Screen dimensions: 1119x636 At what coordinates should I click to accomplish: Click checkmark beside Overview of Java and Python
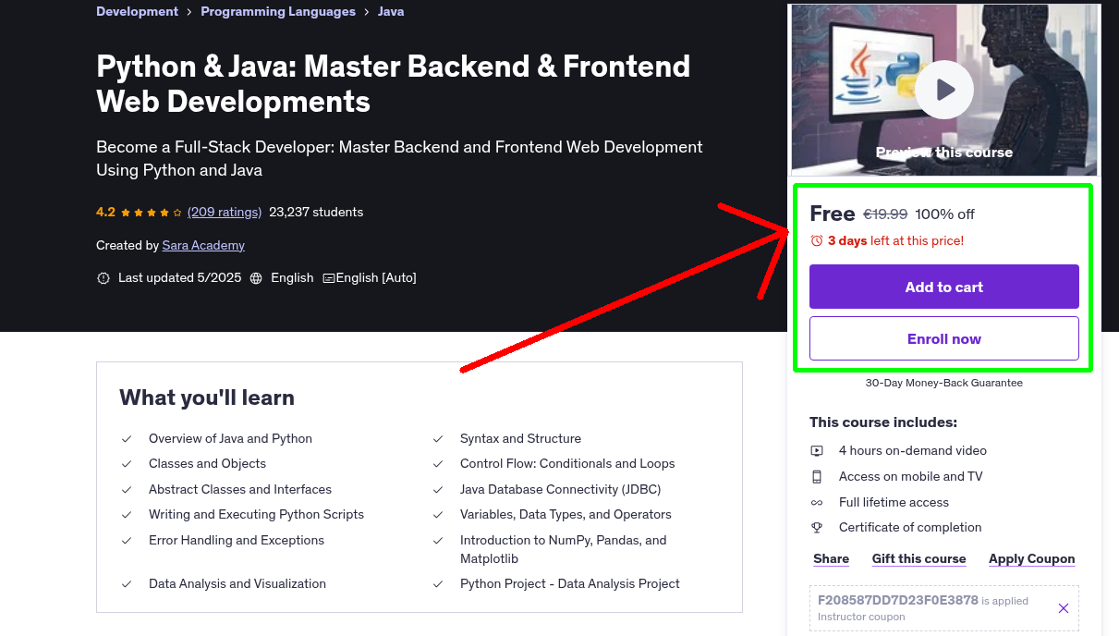coord(127,439)
